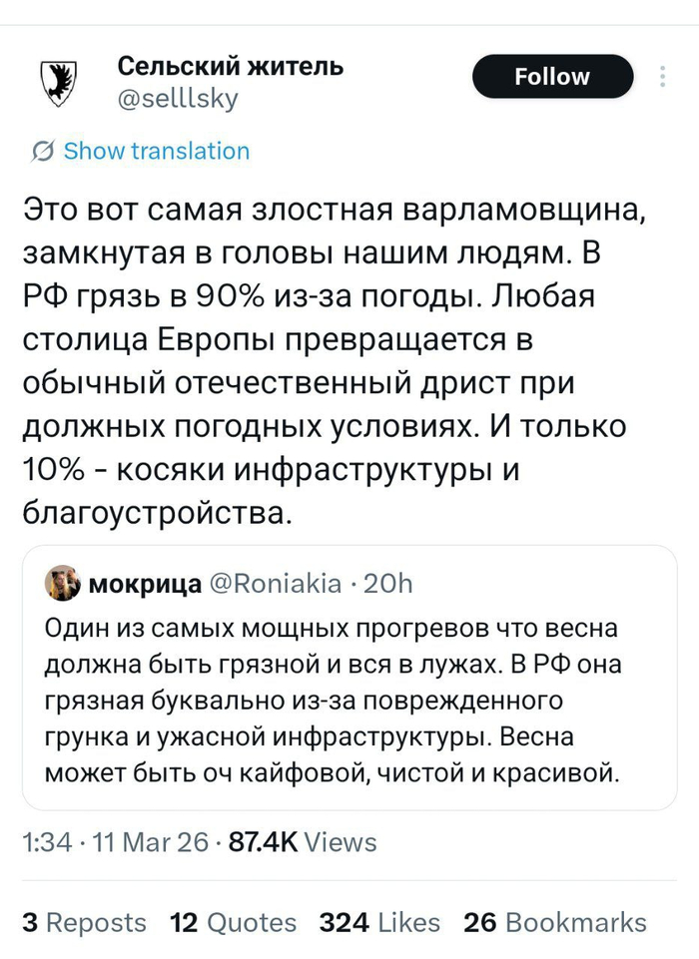Click the Show translation link
Screen dimensions: 699x959
coord(155,151)
